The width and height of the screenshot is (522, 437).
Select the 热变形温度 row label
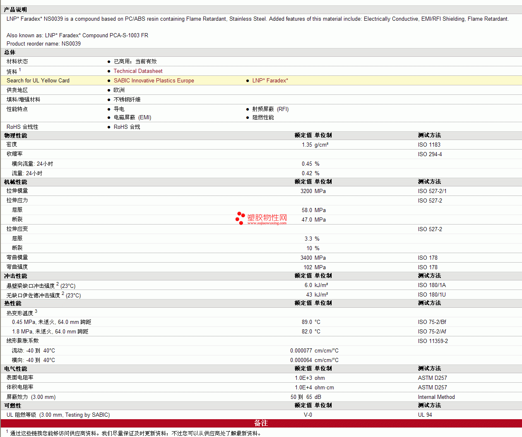[x=22, y=313]
